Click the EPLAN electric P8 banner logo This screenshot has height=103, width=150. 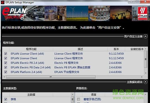[14, 13]
